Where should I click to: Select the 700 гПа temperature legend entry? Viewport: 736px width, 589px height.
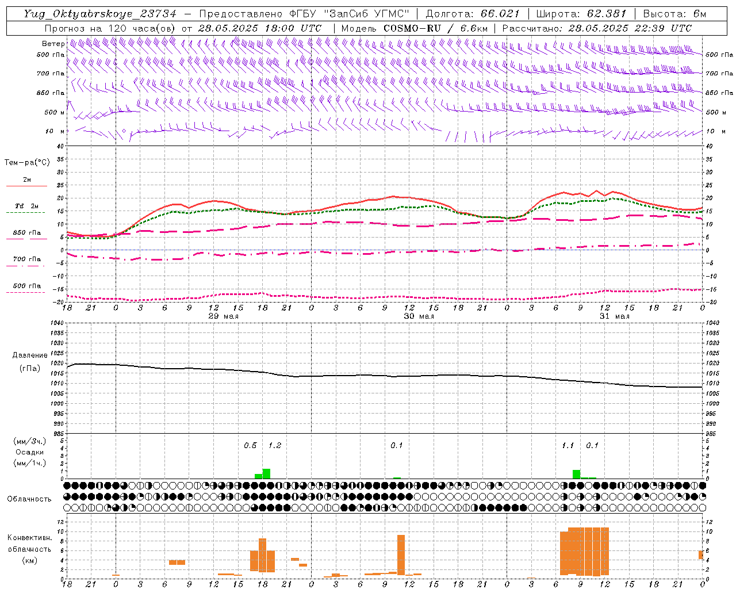[x=27, y=259]
